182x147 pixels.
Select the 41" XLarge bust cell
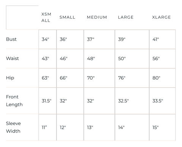click(x=162, y=39)
